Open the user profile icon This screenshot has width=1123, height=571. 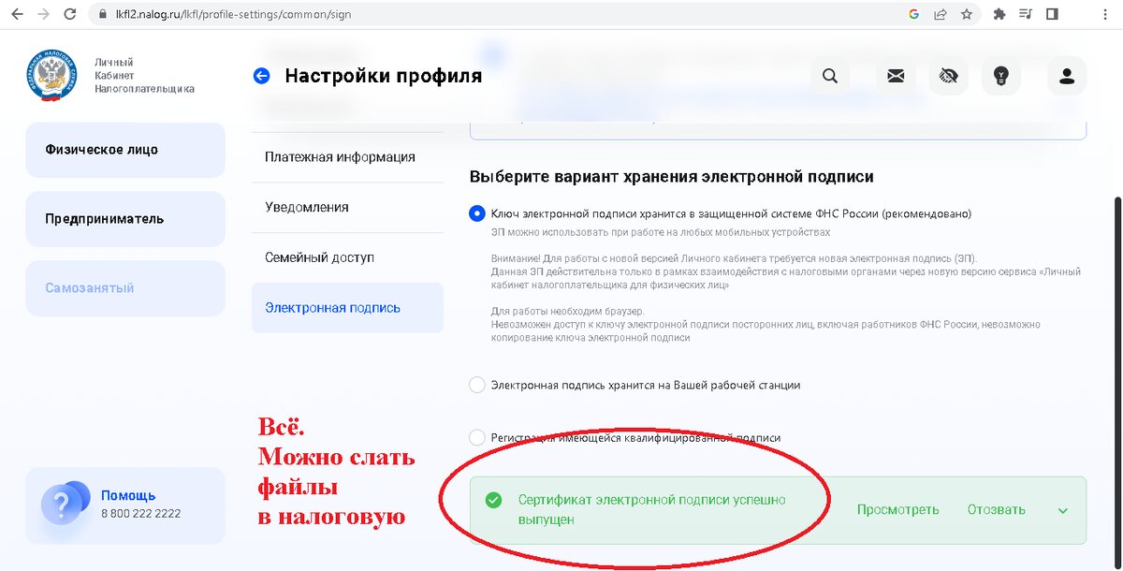click(x=1067, y=76)
